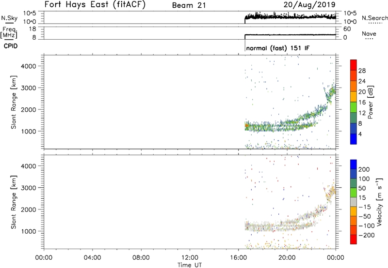Click the power panel Slant Range [km] label
This screenshot has height=268, width=388.
coord(14,102)
